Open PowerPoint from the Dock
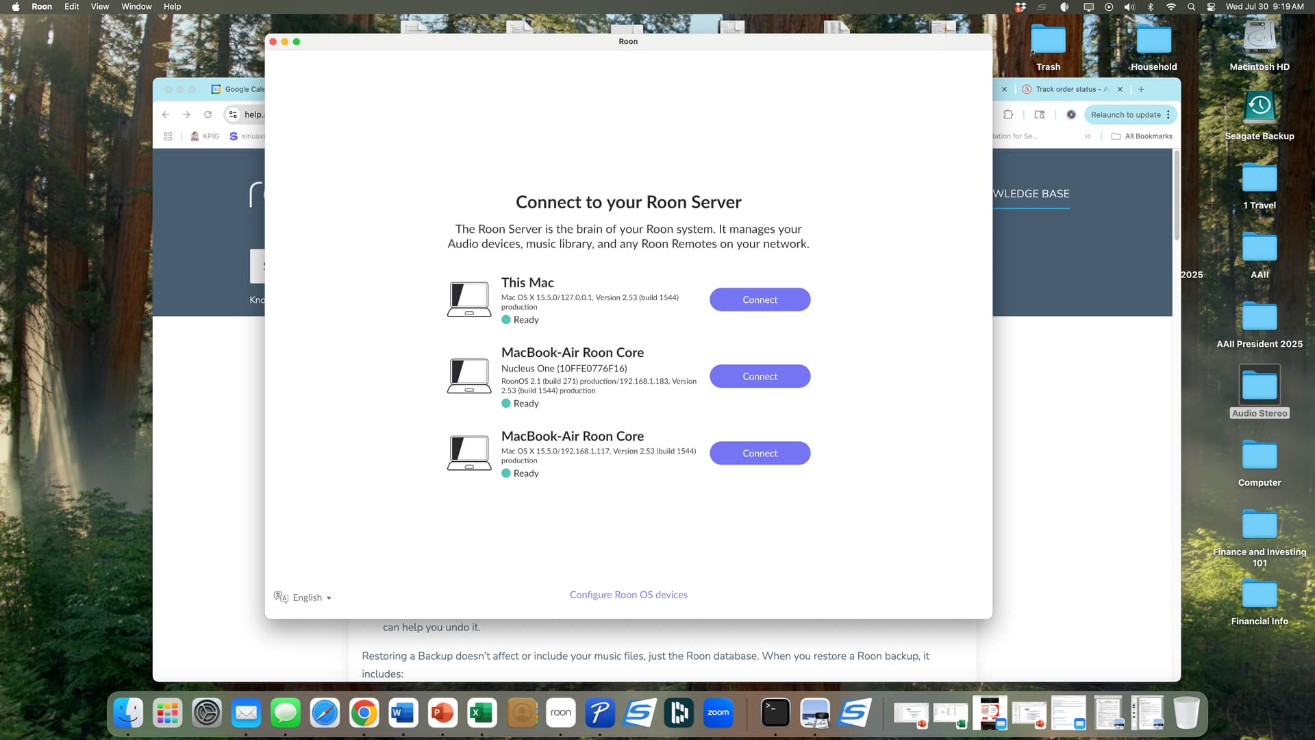This screenshot has height=740, width=1315. point(442,713)
